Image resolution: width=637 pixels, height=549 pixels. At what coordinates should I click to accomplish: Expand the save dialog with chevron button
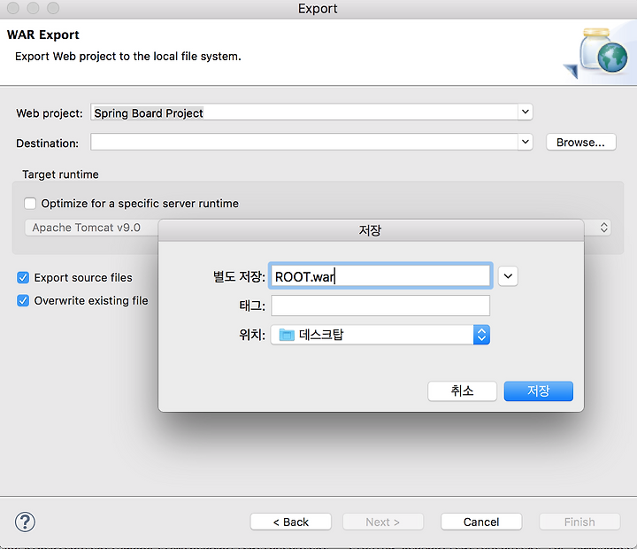508,276
